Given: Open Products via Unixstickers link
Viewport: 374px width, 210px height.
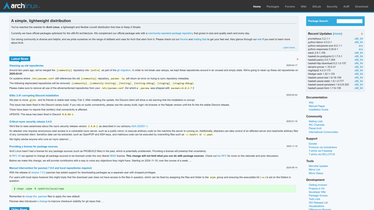Looking at the screenshot, I should pyautogui.click(x=323, y=147).
